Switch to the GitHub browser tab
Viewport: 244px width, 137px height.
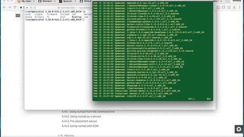pos(85,1)
